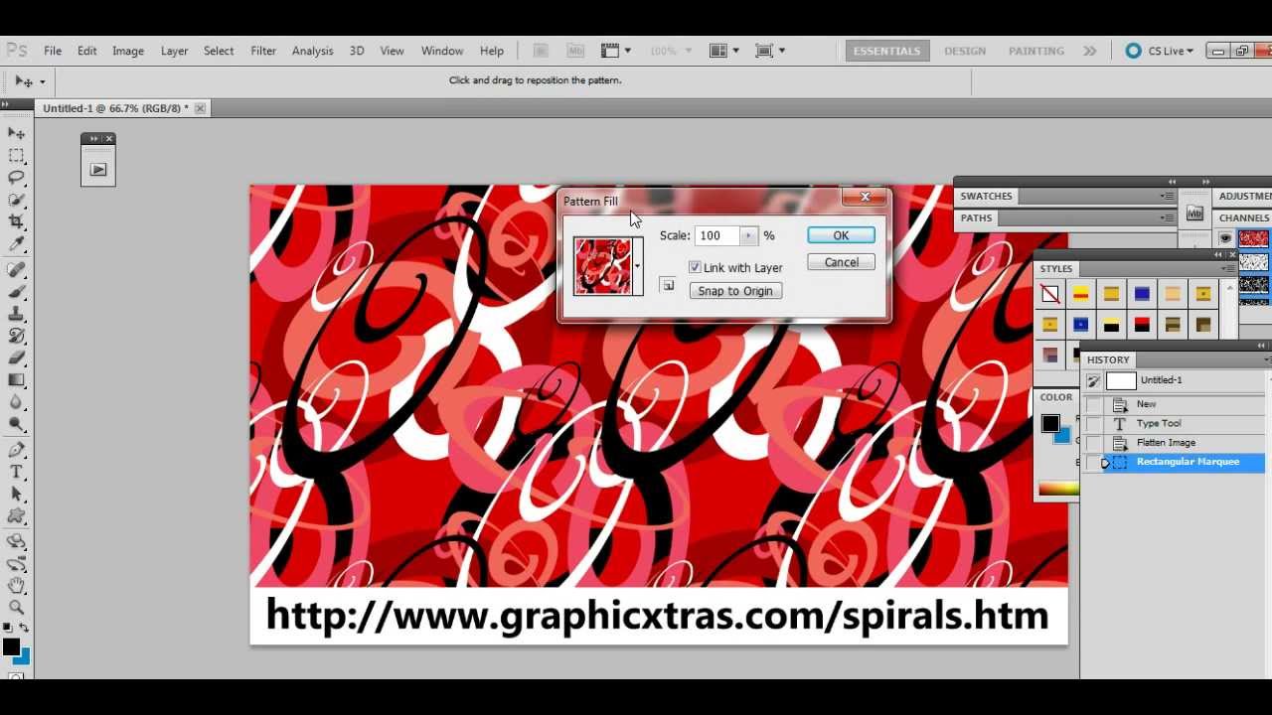Image resolution: width=1272 pixels, height=715 pixels.
Task: Open the pattern picker dropdown arrow
Action: tap(637, 266)
